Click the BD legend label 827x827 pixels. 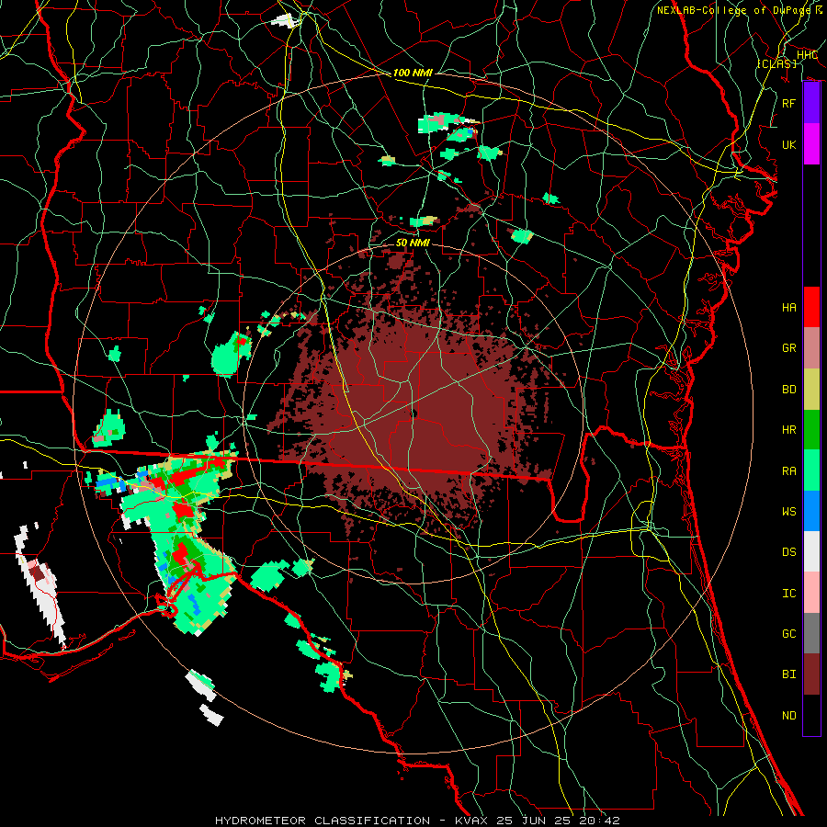pos(788,390)
